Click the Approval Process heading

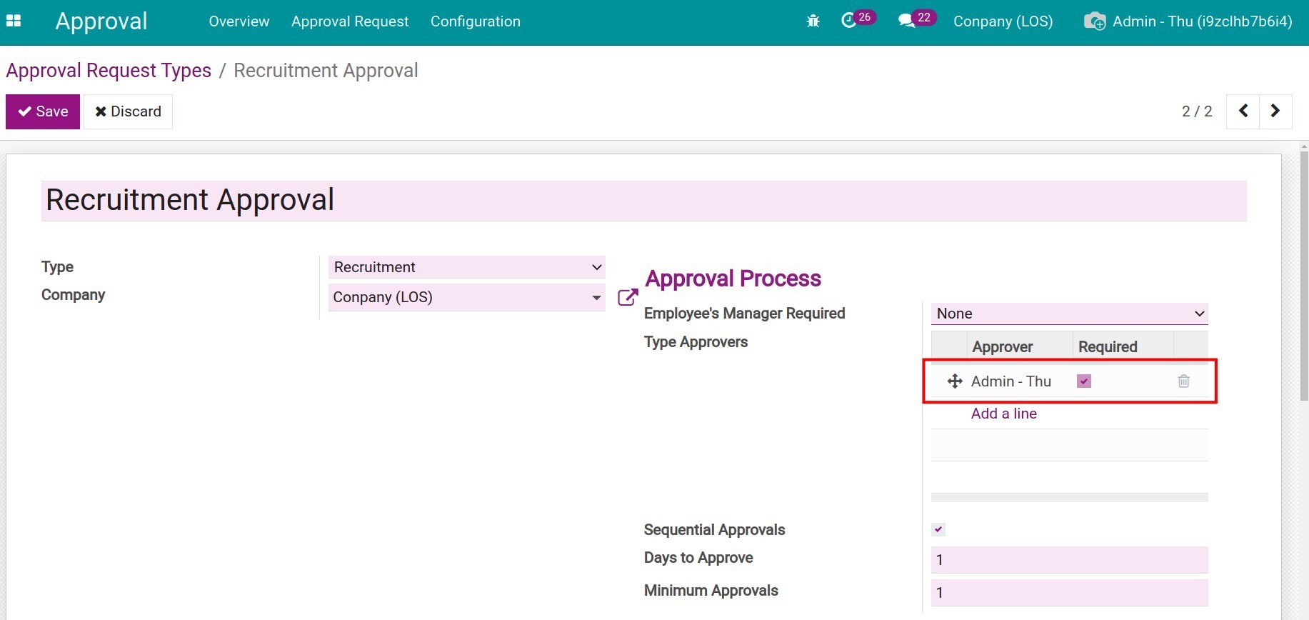click(x=733, y=279)
